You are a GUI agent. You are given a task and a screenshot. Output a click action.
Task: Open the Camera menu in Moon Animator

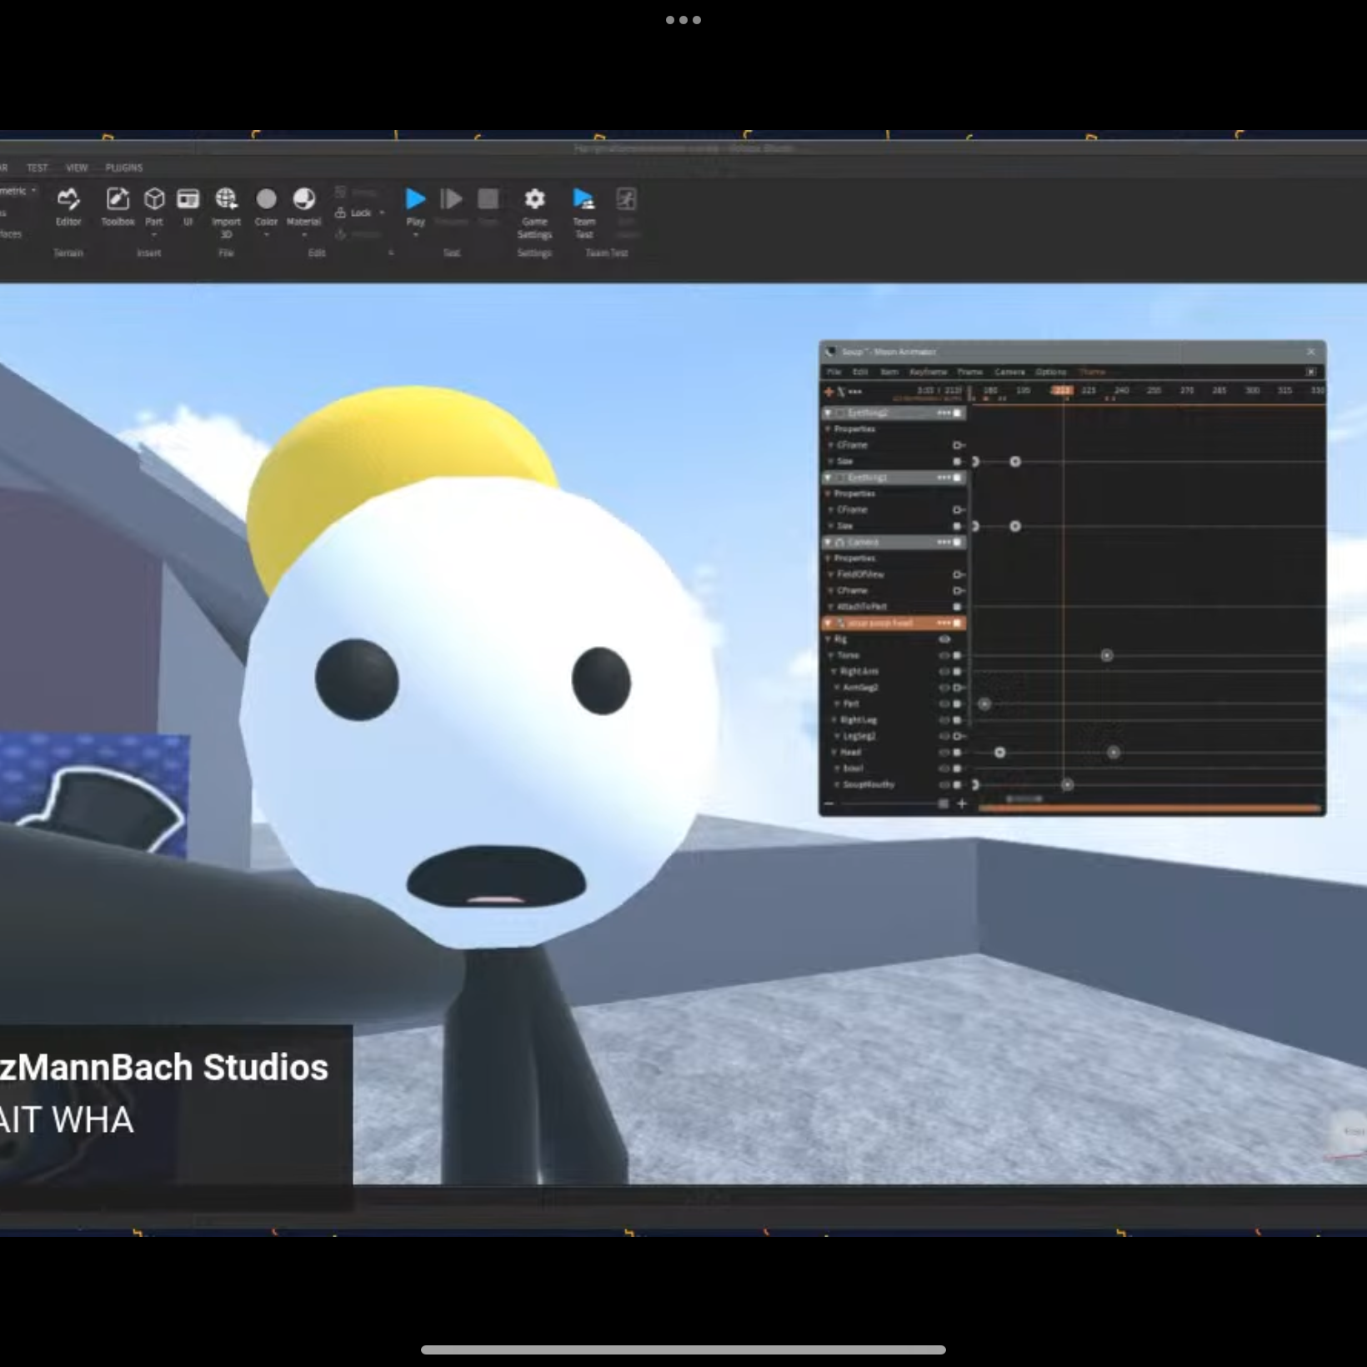[x=1009, y=372]
